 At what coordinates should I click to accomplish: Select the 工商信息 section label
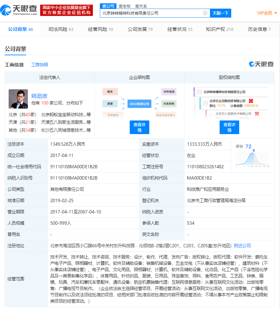[x=14, y=65]
